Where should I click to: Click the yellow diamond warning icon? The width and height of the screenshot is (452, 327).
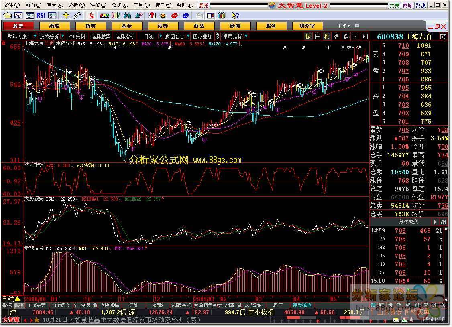click(163, 15)
